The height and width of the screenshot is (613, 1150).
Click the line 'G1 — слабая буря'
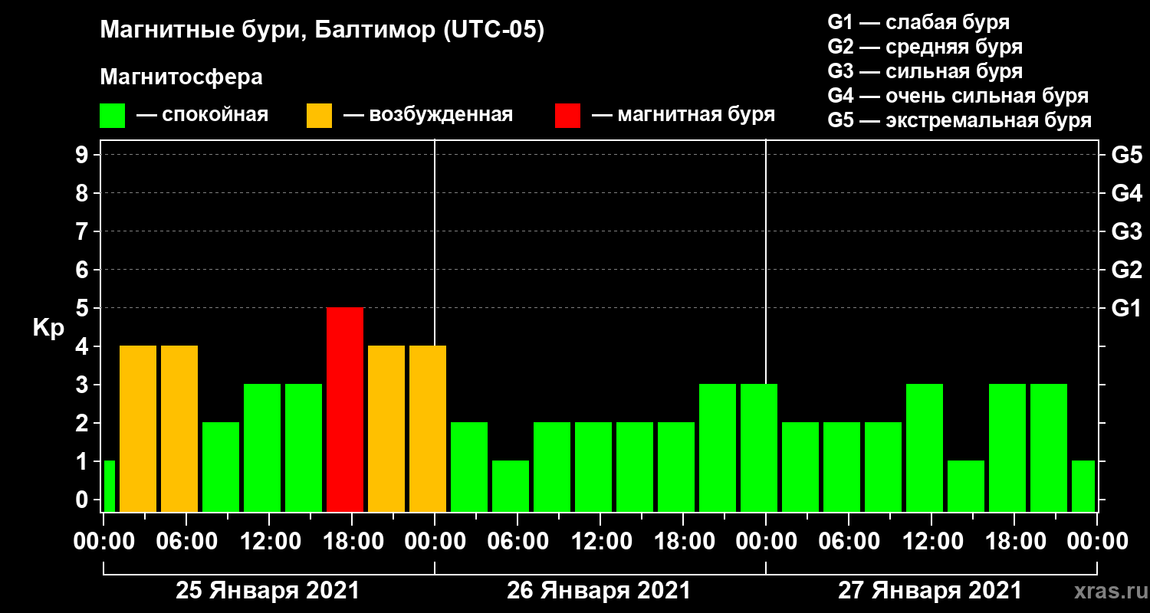pyautogui.click(x=918, y=22)
